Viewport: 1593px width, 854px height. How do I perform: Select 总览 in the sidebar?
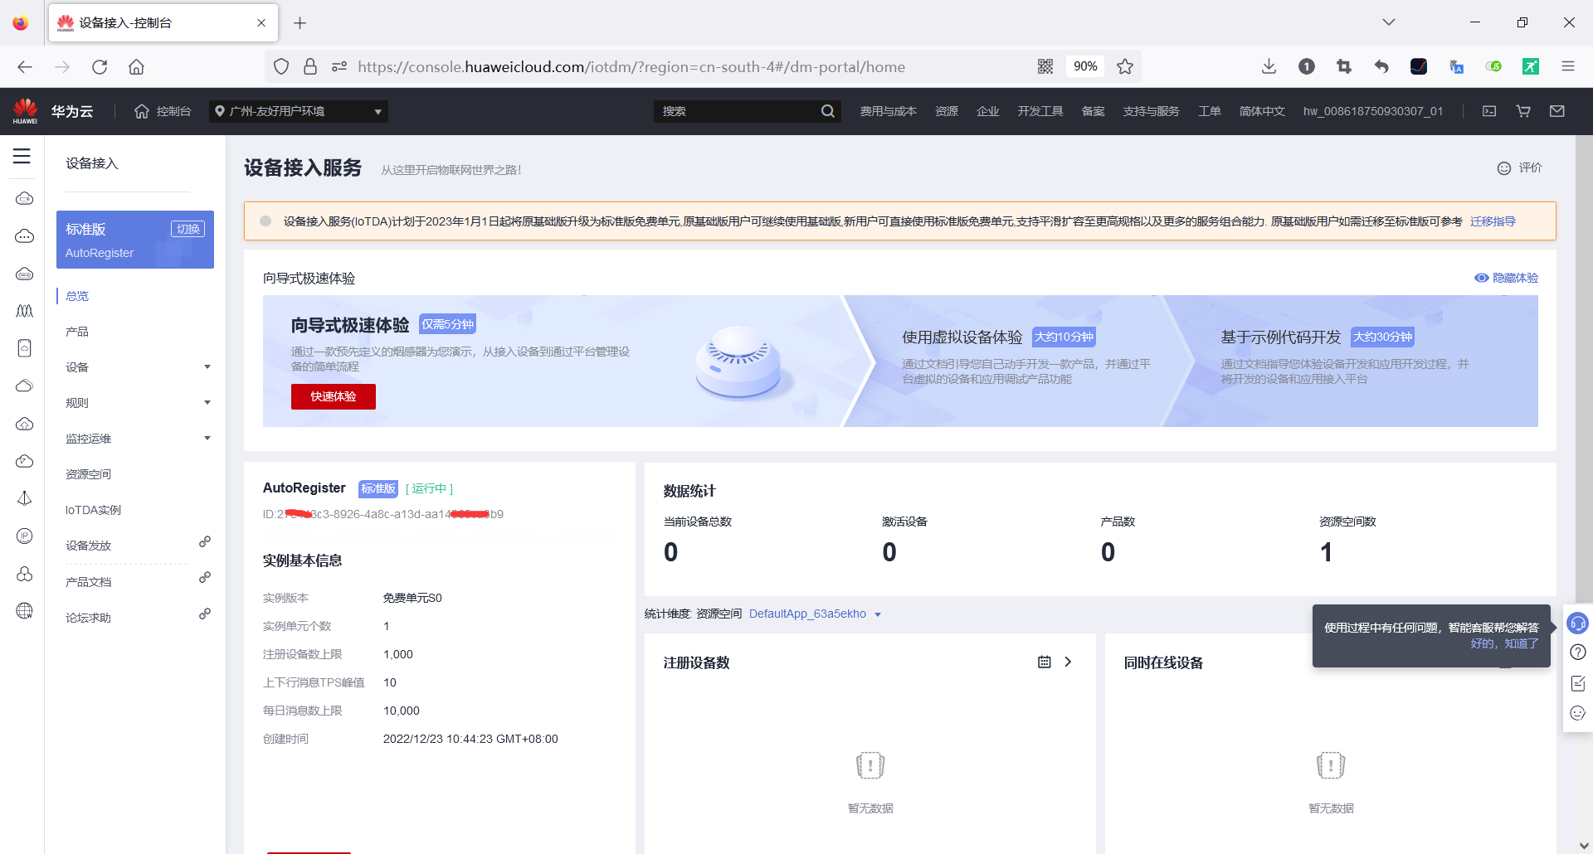(x=77, y=296)
